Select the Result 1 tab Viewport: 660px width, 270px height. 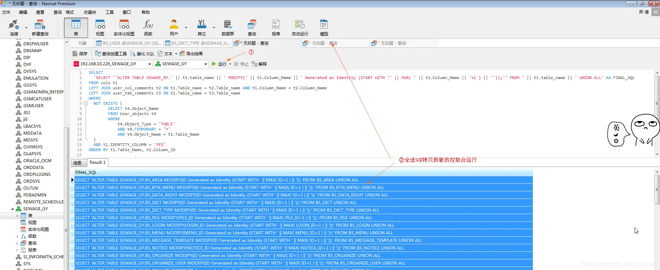pyautogui.click(x=98, y=162)
